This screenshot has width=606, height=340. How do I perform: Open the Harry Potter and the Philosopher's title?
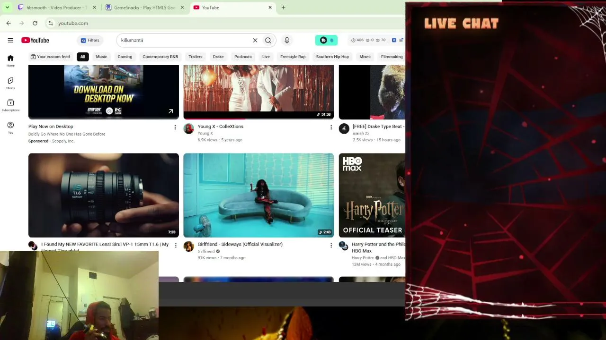(379, 247)
